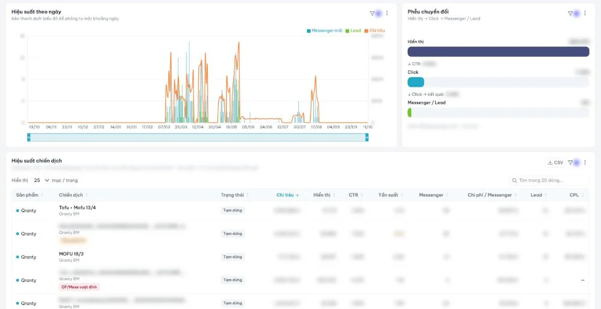The height and width of the screenshot is (309, 601).
Task: Open filter icon in Phễu chuyển đổi panel
Action: point(570,13)
